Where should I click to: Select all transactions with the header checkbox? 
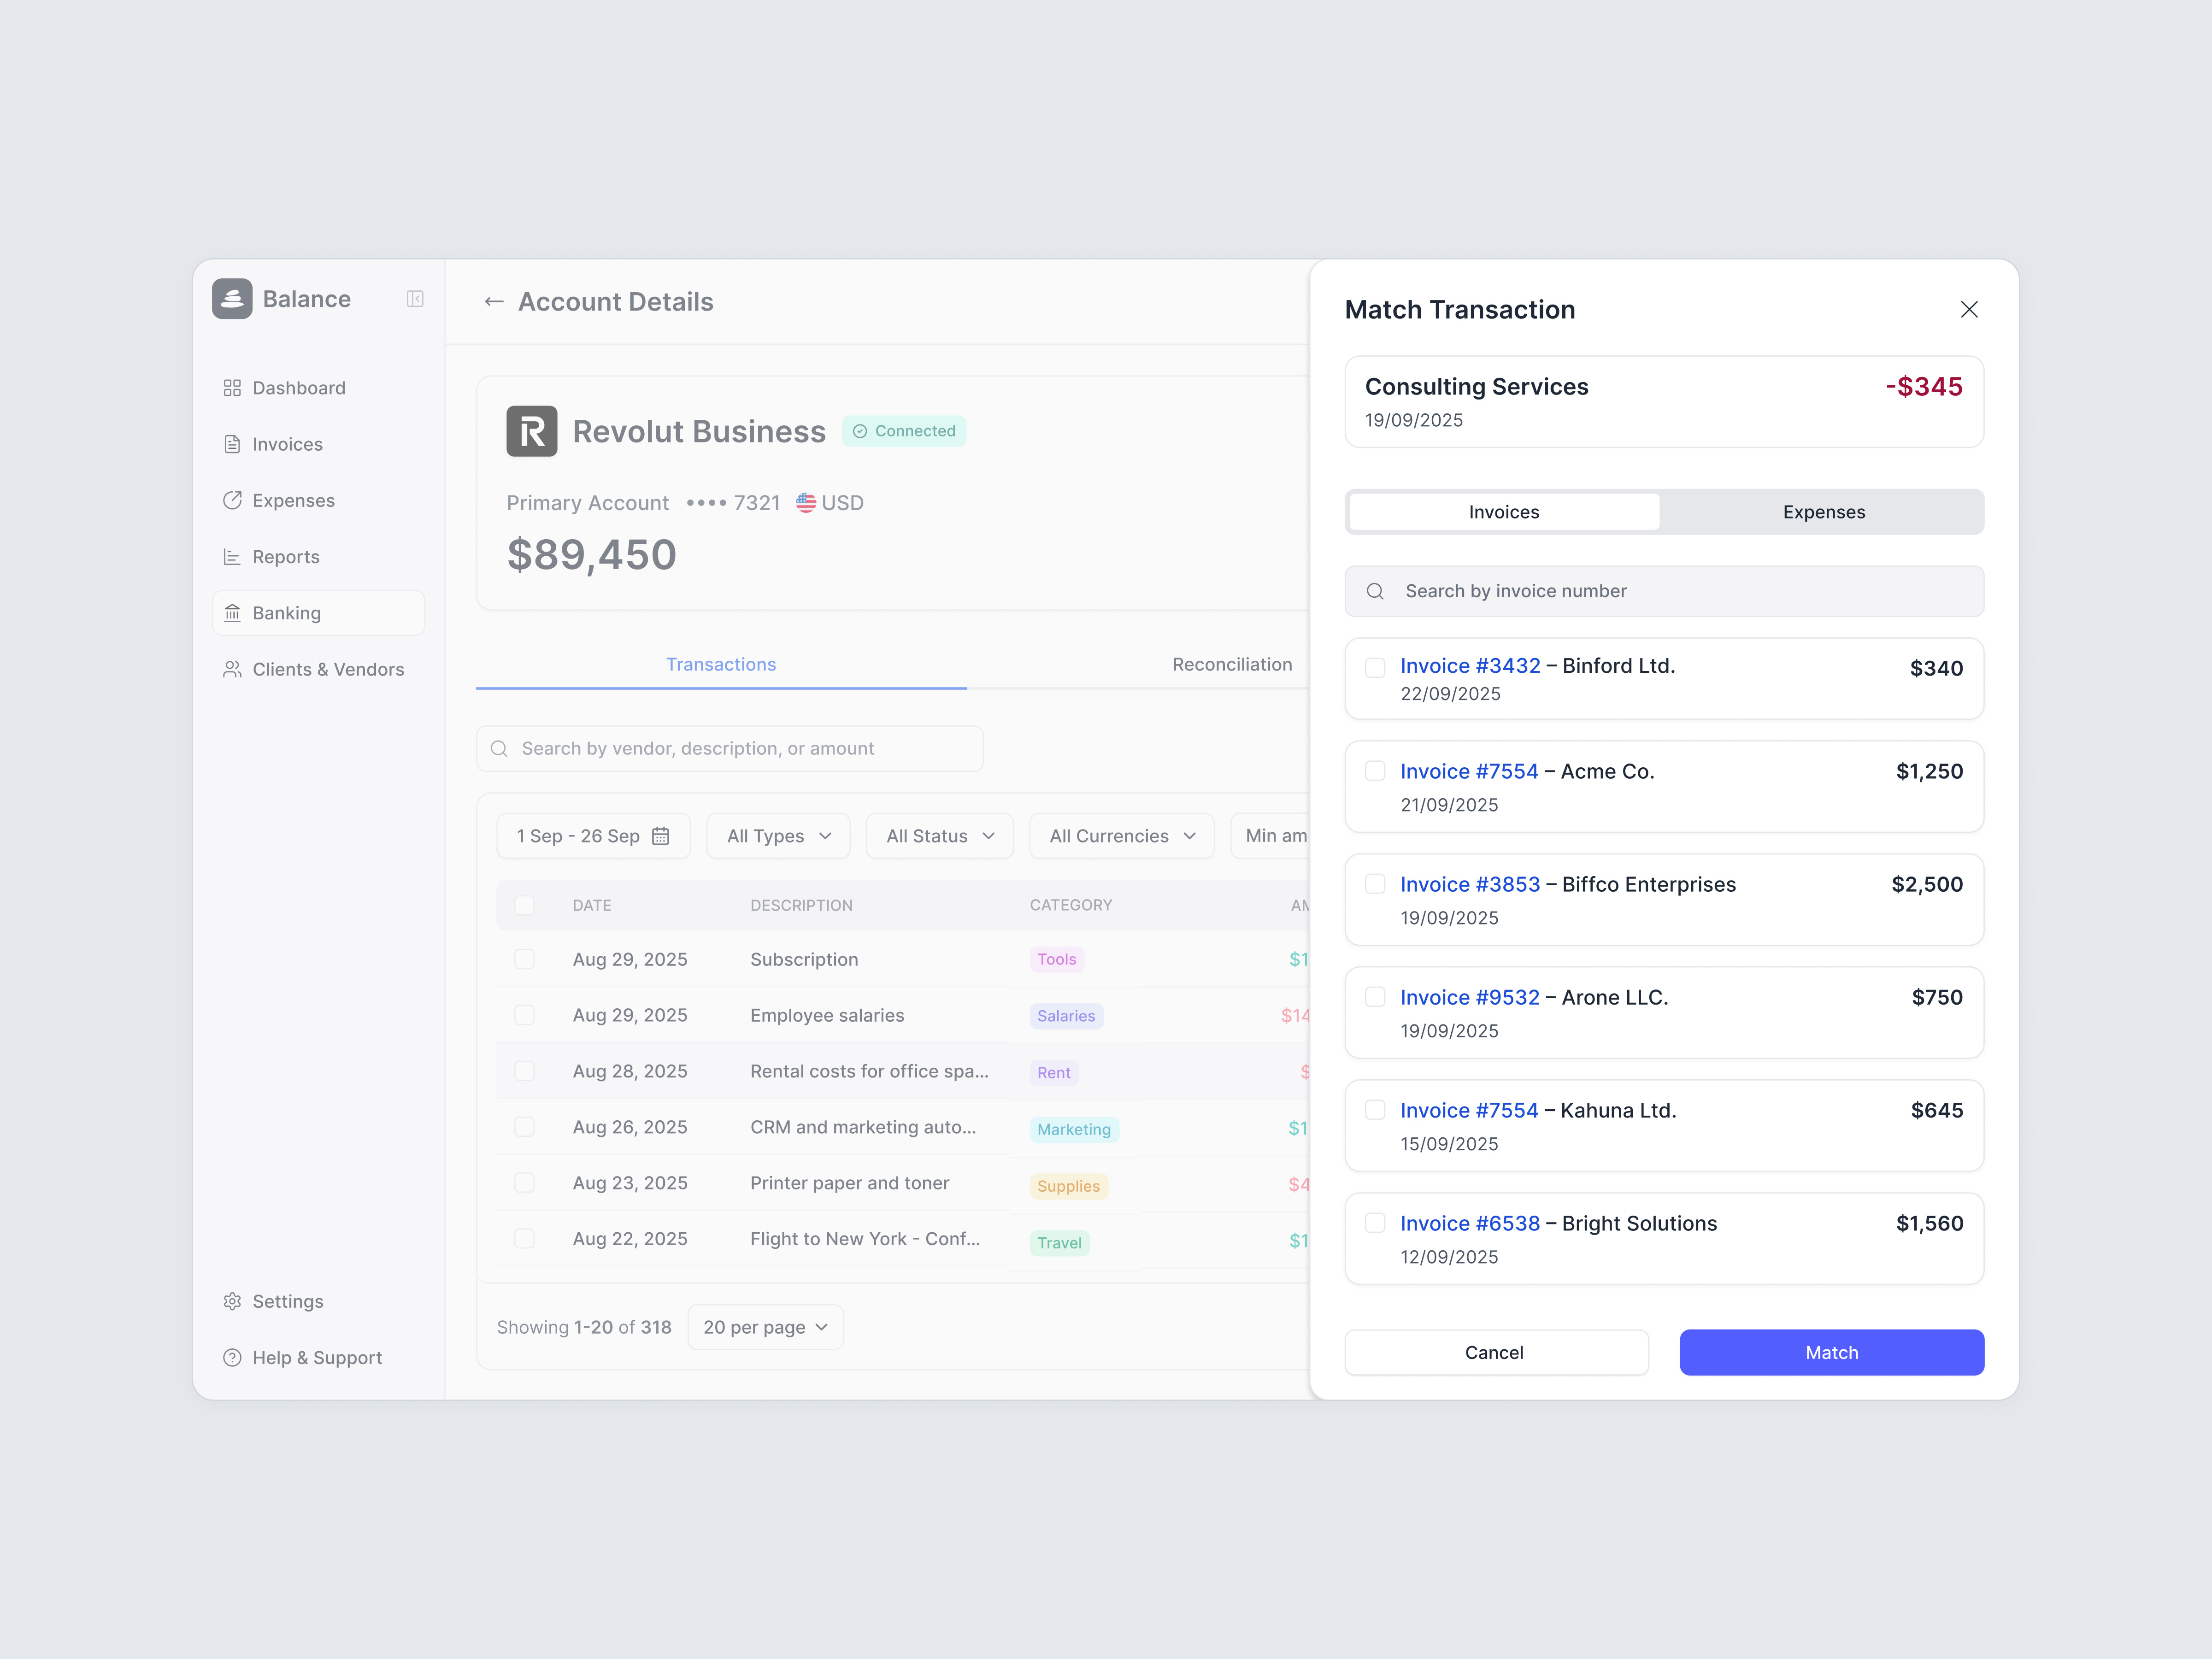(x=525, y=905)
